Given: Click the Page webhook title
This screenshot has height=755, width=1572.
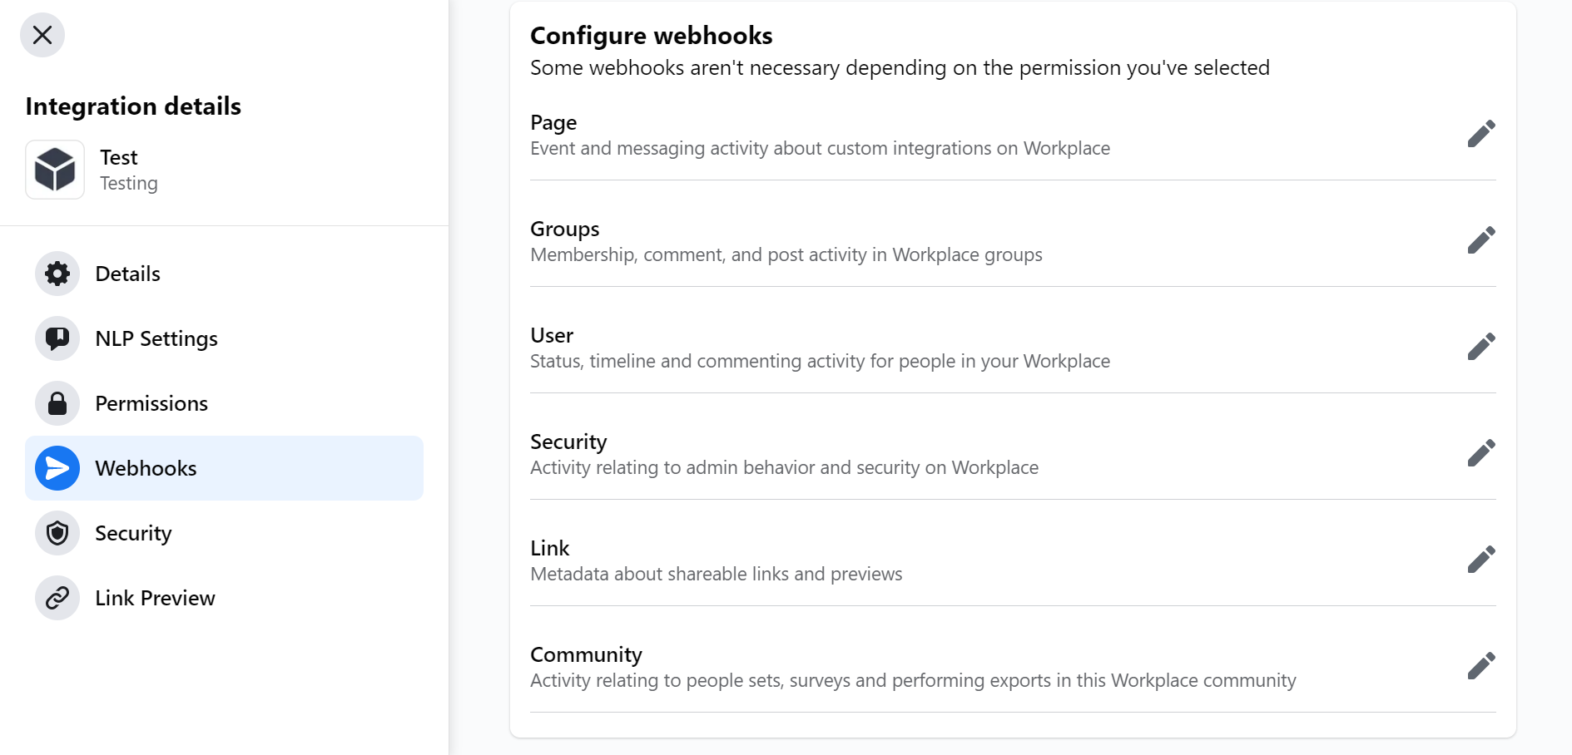Looking at the screenshot, I should point(553,123).
